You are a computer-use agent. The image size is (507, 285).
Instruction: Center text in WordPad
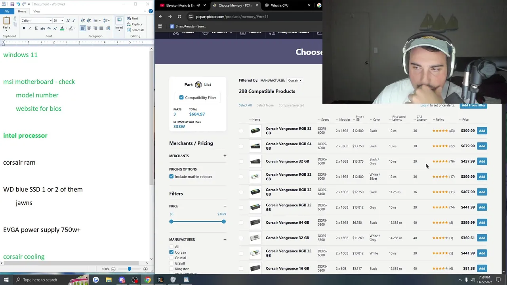pos(89,28)
